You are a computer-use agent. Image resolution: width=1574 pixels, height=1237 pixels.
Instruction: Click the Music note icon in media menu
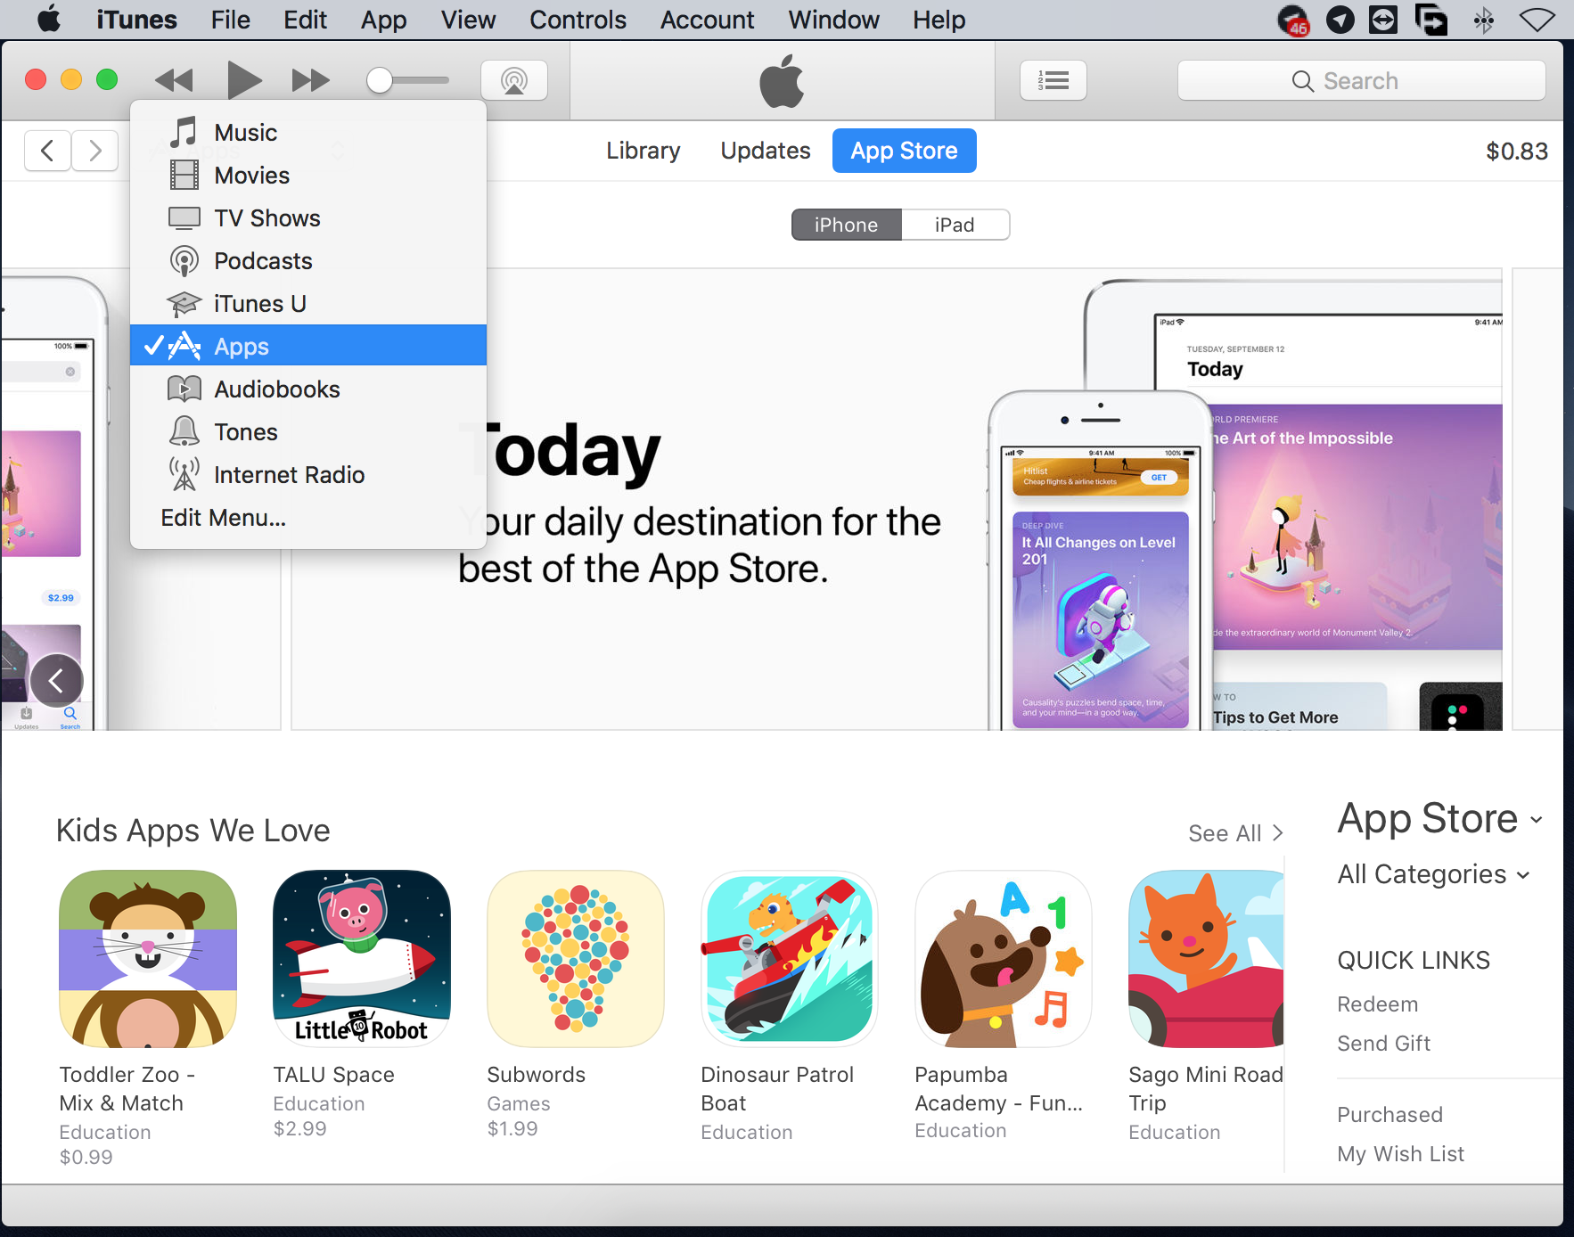pyautogui.click(x=184, y=132)
